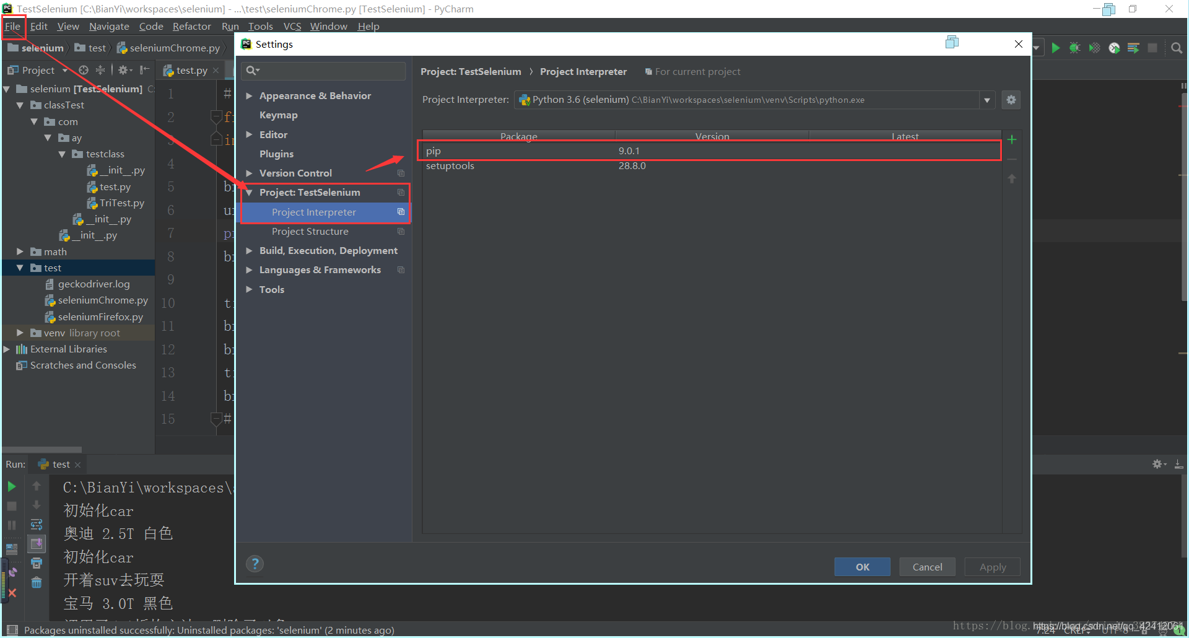1189x638 pixels.
Task: Close the Run panel with red X
Action: (12, 593)
